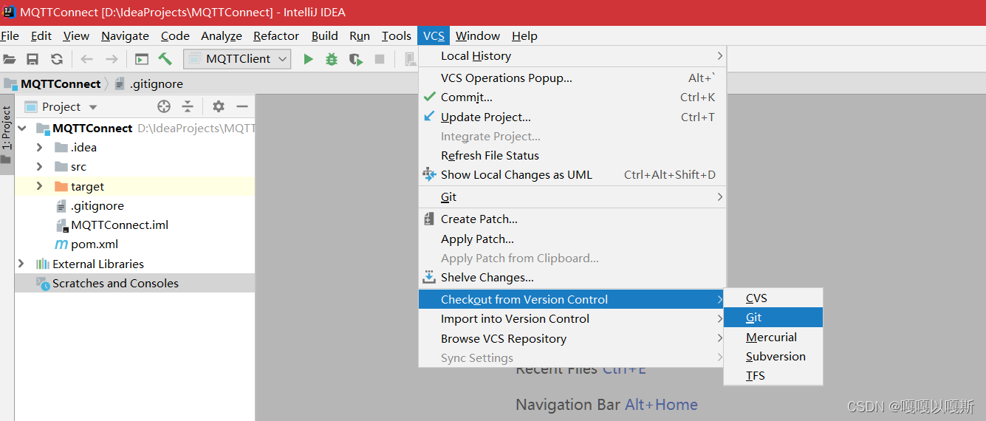Open the Navigate menu
The image size is (986, 421).
(125, 35)
